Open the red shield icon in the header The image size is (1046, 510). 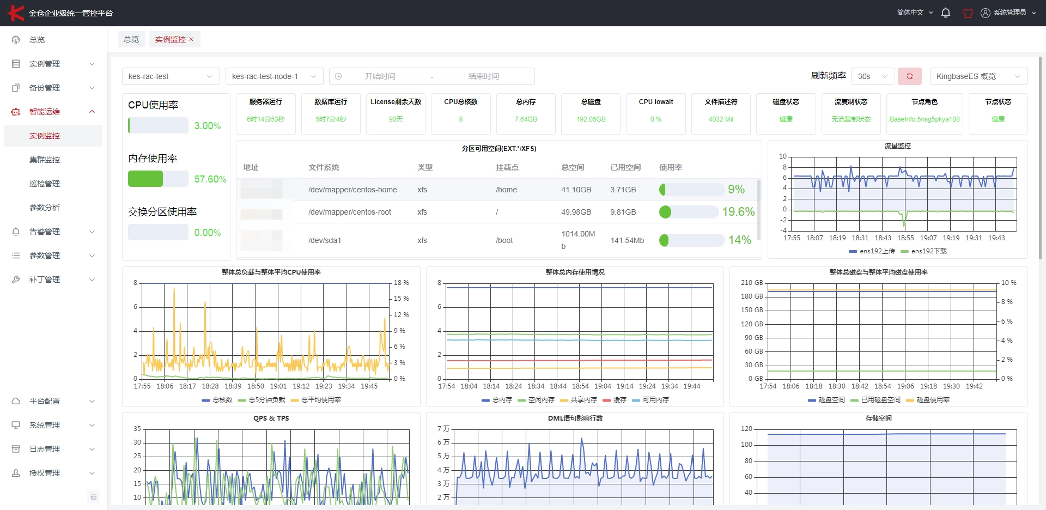pos(968,13)
